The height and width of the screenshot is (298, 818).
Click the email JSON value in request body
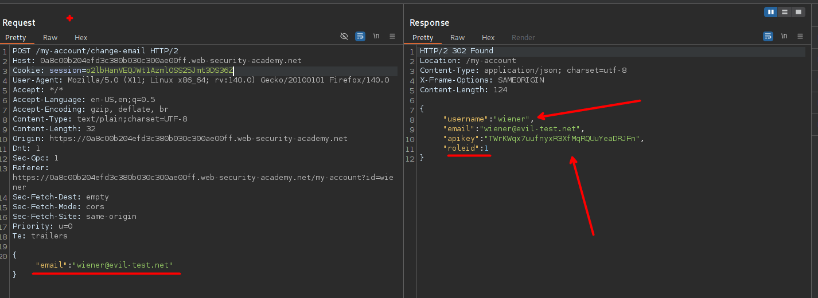[x=122, y=265]
